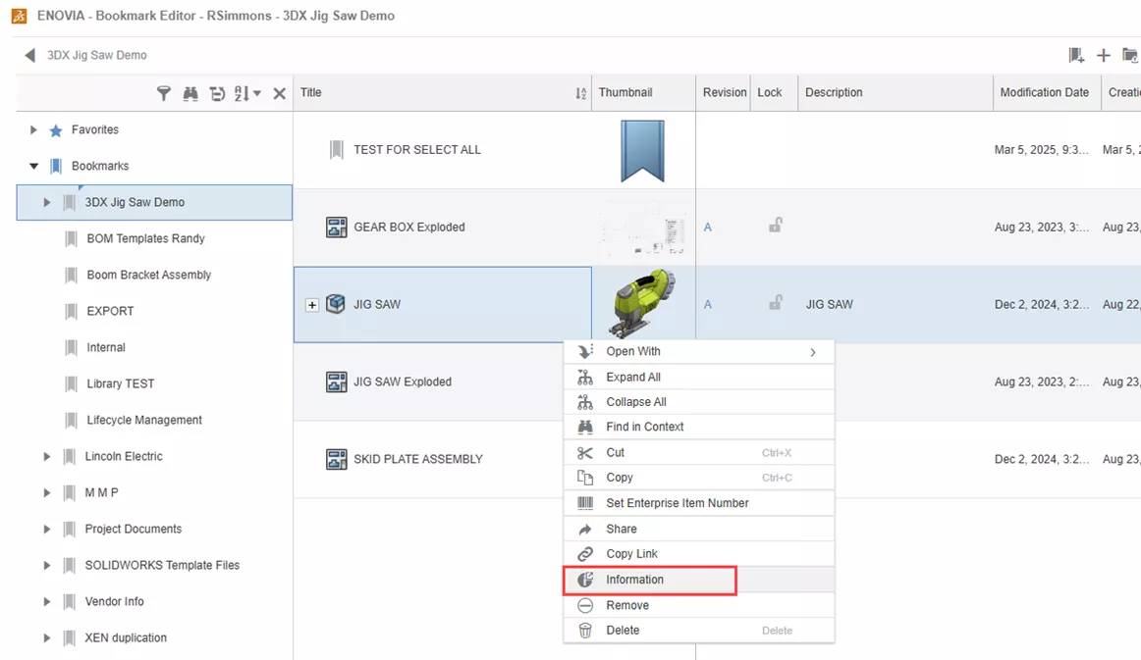Click the ENOVIA 3DS logo icon
The height and width of the screenshot is (660, 1141).
pyautogui.click(x=19, y=16)
